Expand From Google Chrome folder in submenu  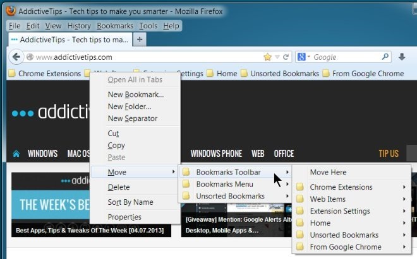pyautogui.click(x=351, y=247)
